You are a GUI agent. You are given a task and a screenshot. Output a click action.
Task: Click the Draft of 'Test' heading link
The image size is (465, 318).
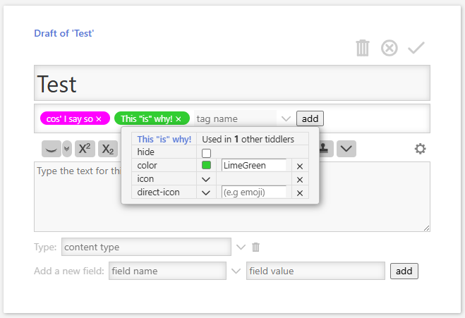(64, 33)
